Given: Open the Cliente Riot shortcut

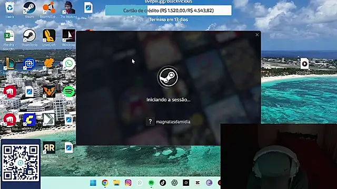Looking at the screenshot, I should [x=9, y=121].
